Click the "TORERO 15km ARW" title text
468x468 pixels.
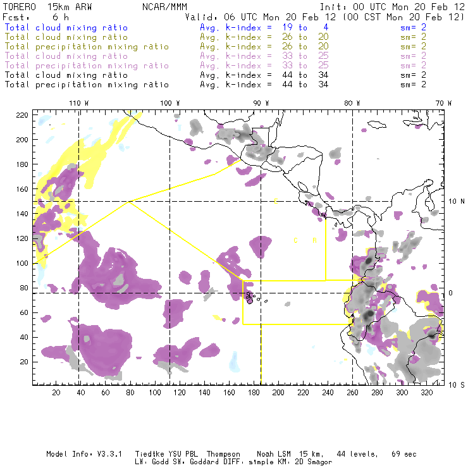point(47,6)
